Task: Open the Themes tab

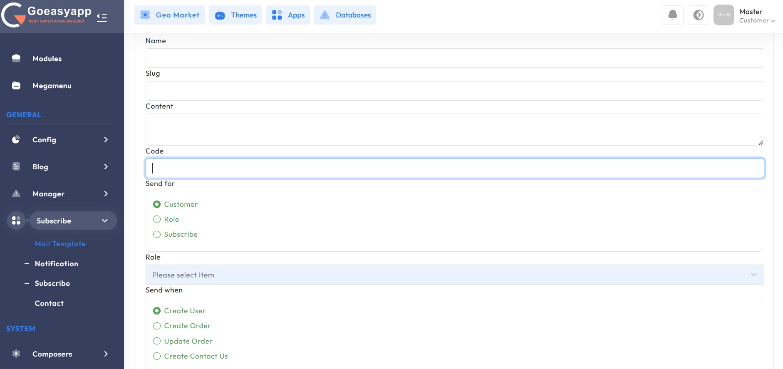Action: tap(235, 15)
